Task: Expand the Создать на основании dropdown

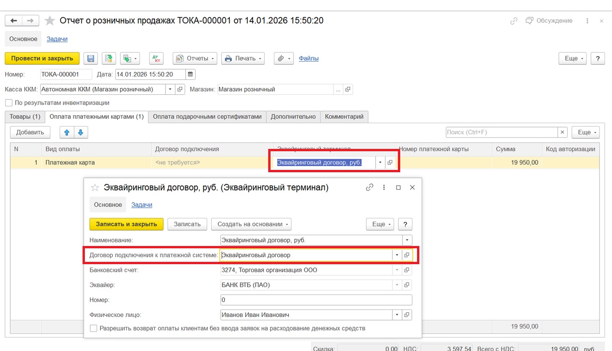Action: (251, 224)
